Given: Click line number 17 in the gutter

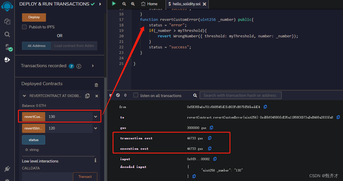Looking at the screenshot, I should (121, 19).
